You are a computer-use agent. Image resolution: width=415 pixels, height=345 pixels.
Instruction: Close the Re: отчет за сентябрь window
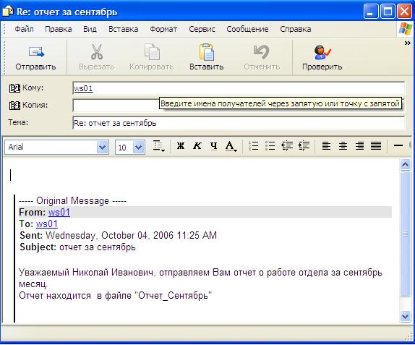pyautogui.click(x=404, y=12)
